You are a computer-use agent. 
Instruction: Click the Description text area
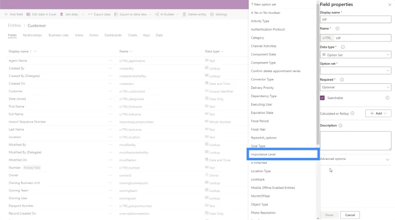355,141
